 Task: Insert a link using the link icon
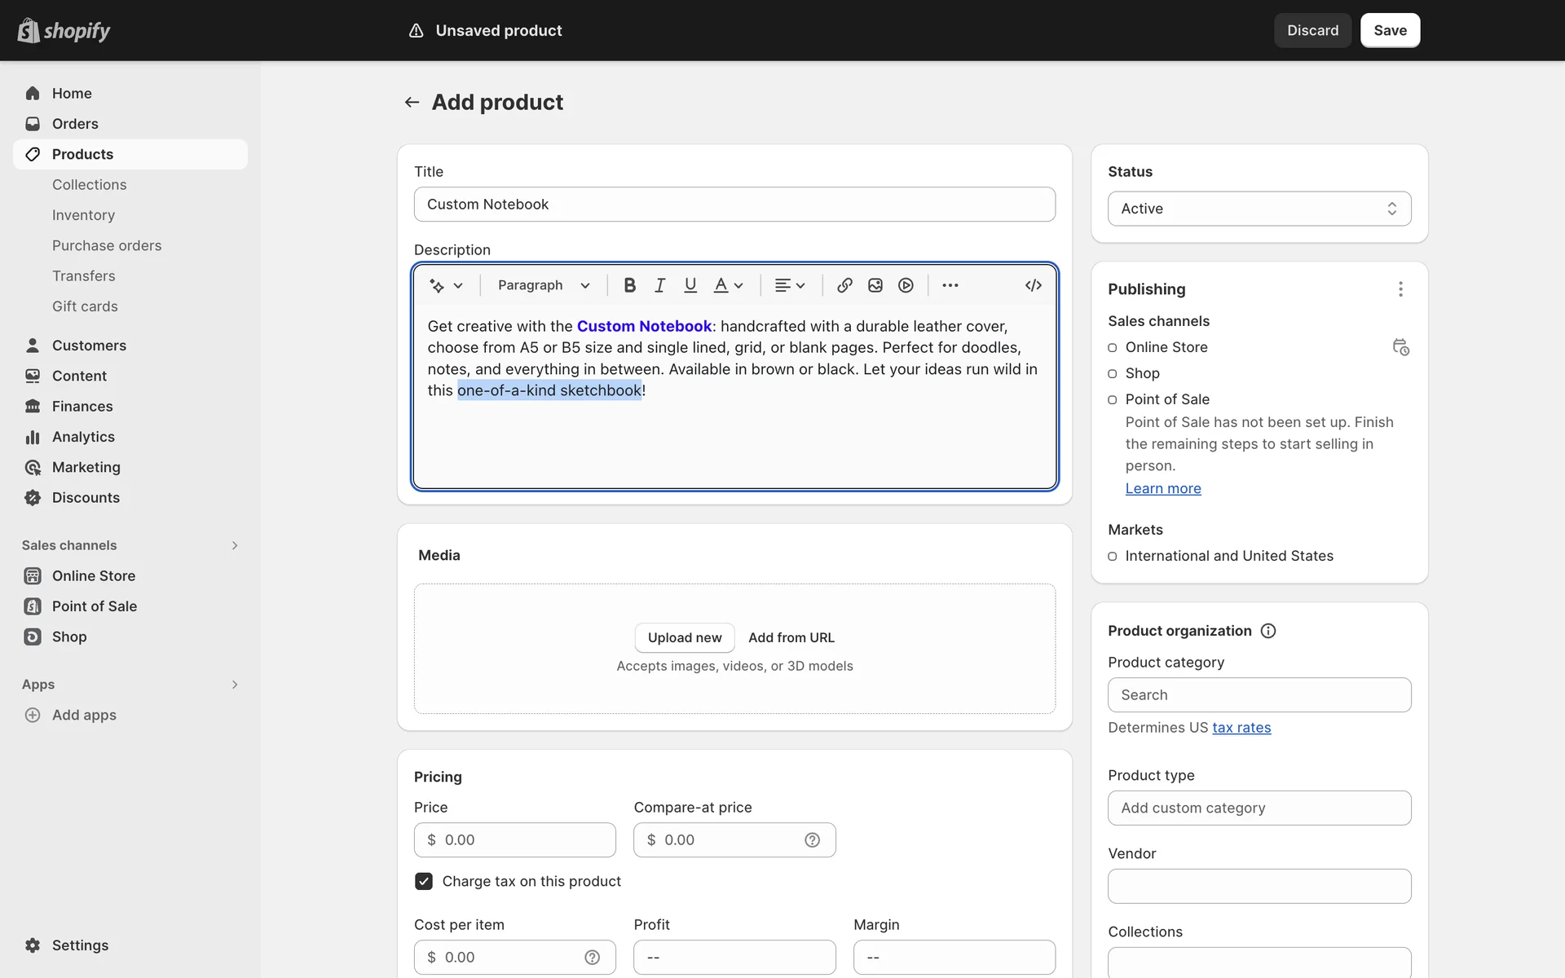coord(844,285)
